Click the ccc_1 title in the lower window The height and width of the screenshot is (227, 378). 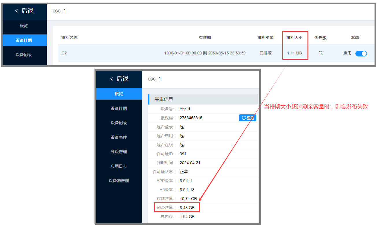(154, 79)
